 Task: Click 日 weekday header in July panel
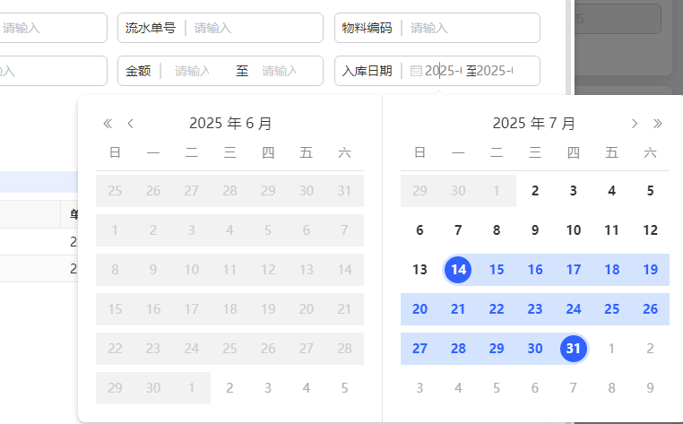[x=419, y=152]
